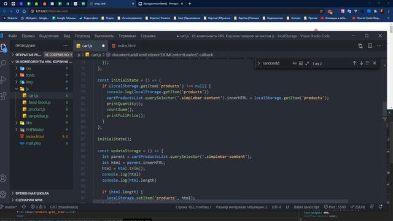The image size is (393, 221).
Task: Click the feedback icon in status bar
Action: point(372,207)
